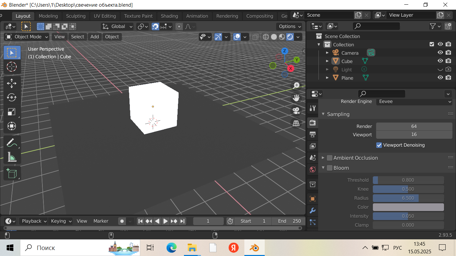Open the Render Engine dropdown
This screenshot has width=456, height=256.
click(x=414, y=101)
